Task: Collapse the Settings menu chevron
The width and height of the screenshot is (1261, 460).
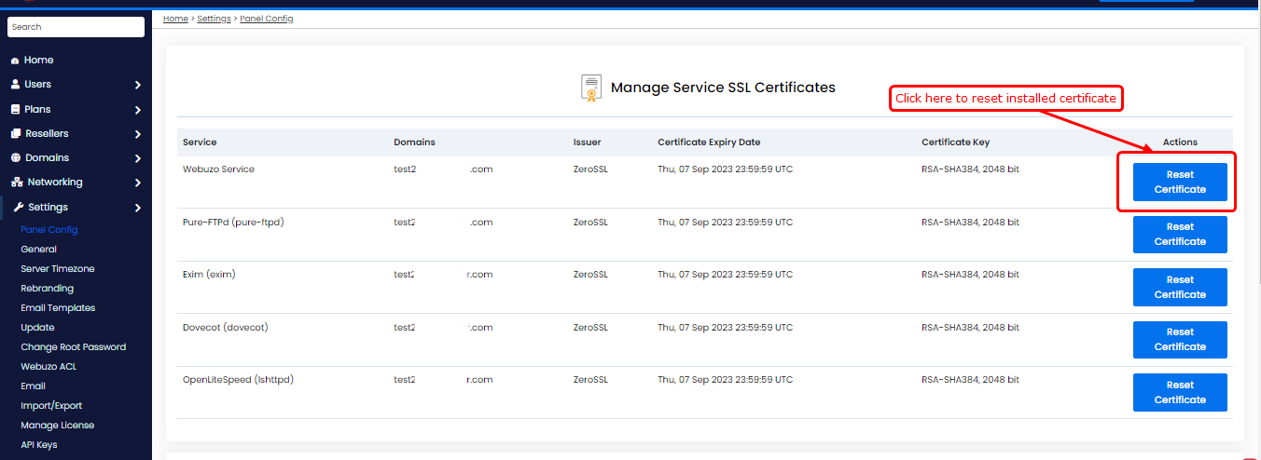Action: pos(137,208)
